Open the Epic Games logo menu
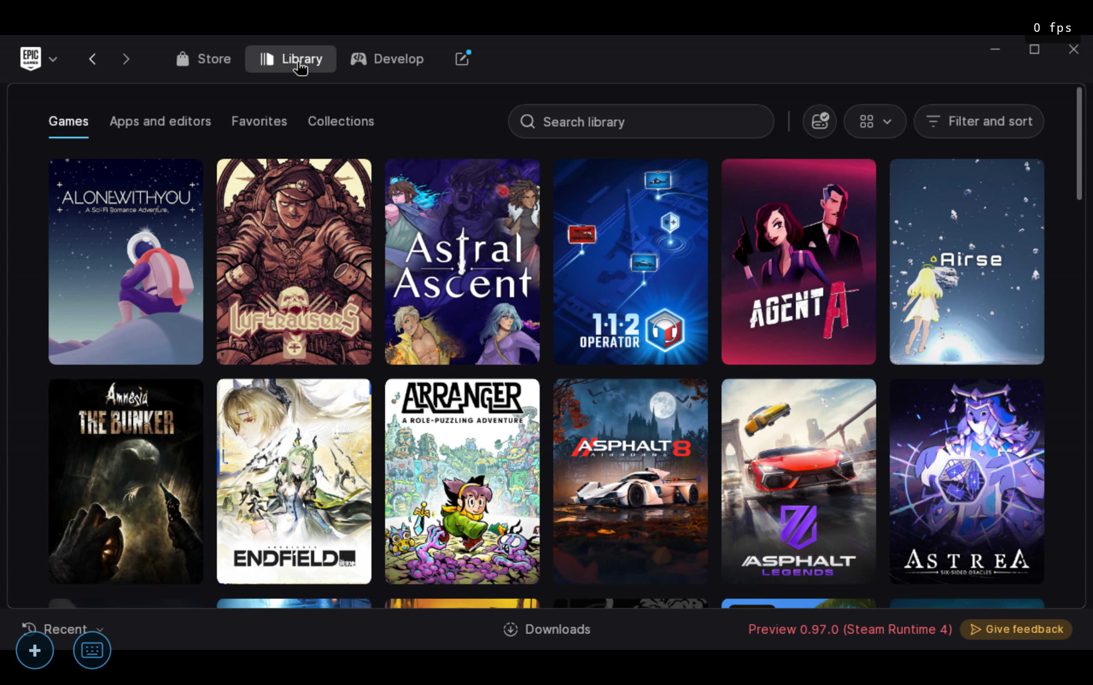 [31, 59]
